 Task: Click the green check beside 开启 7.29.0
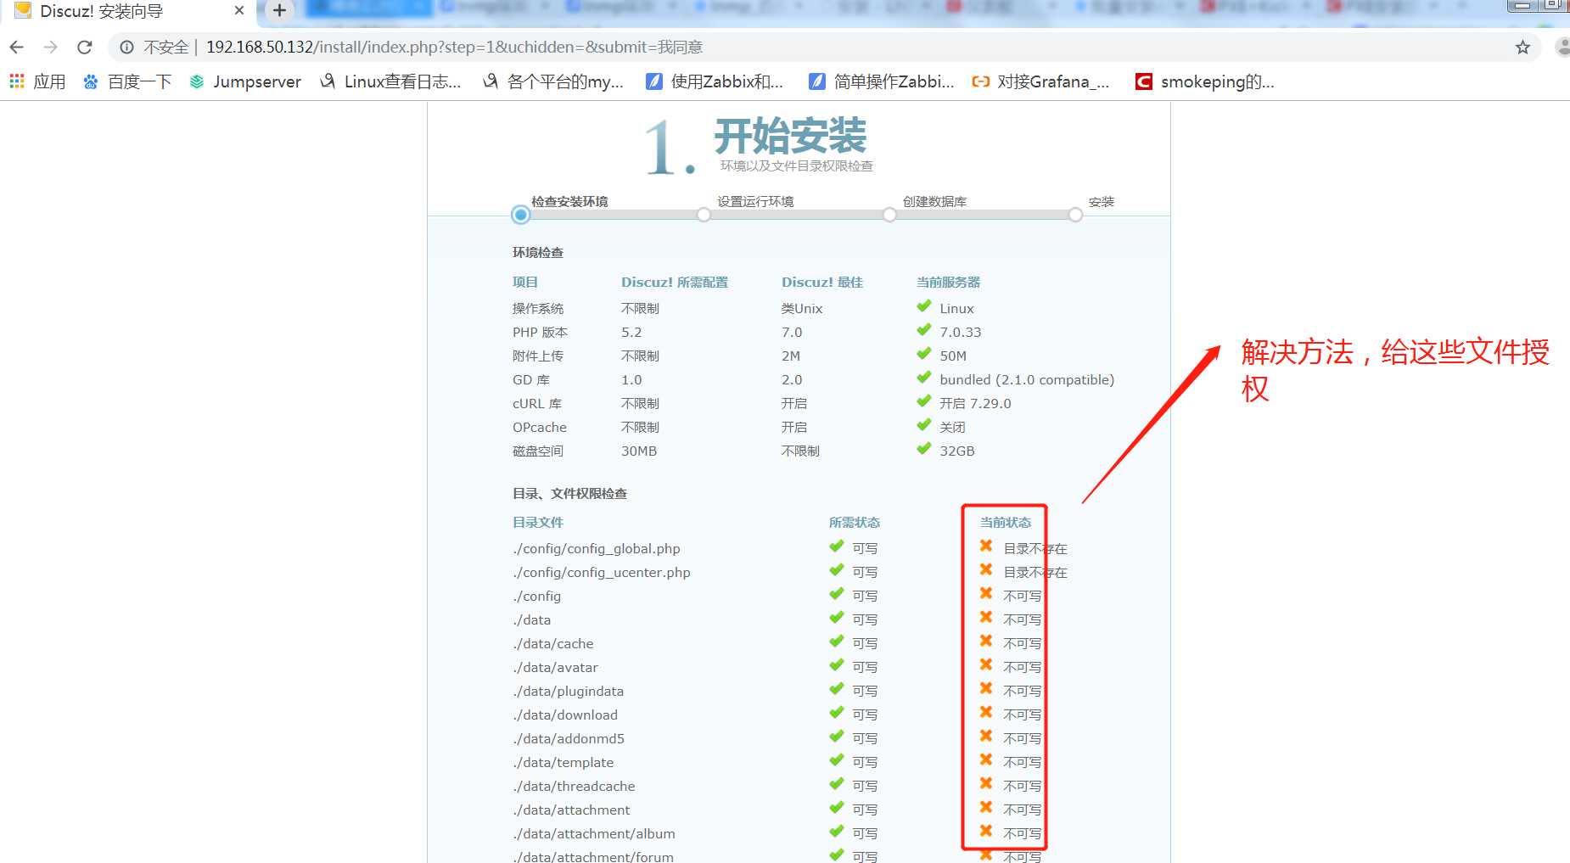pyautogui.click(x=924, y=401)
